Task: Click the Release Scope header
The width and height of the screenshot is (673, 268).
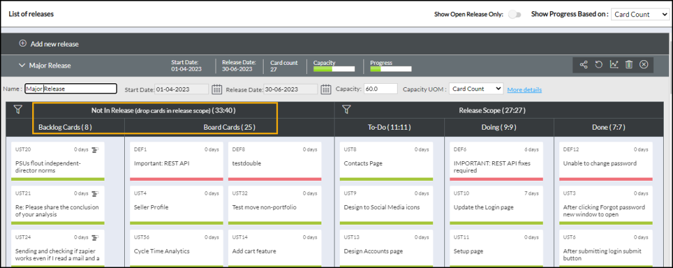Action: pos(492,111)
